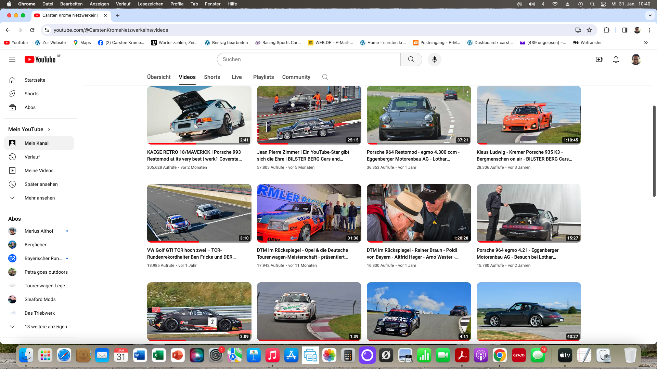Open KAEGE RETRO 18/MAVERICK video title

pos(194,155)
